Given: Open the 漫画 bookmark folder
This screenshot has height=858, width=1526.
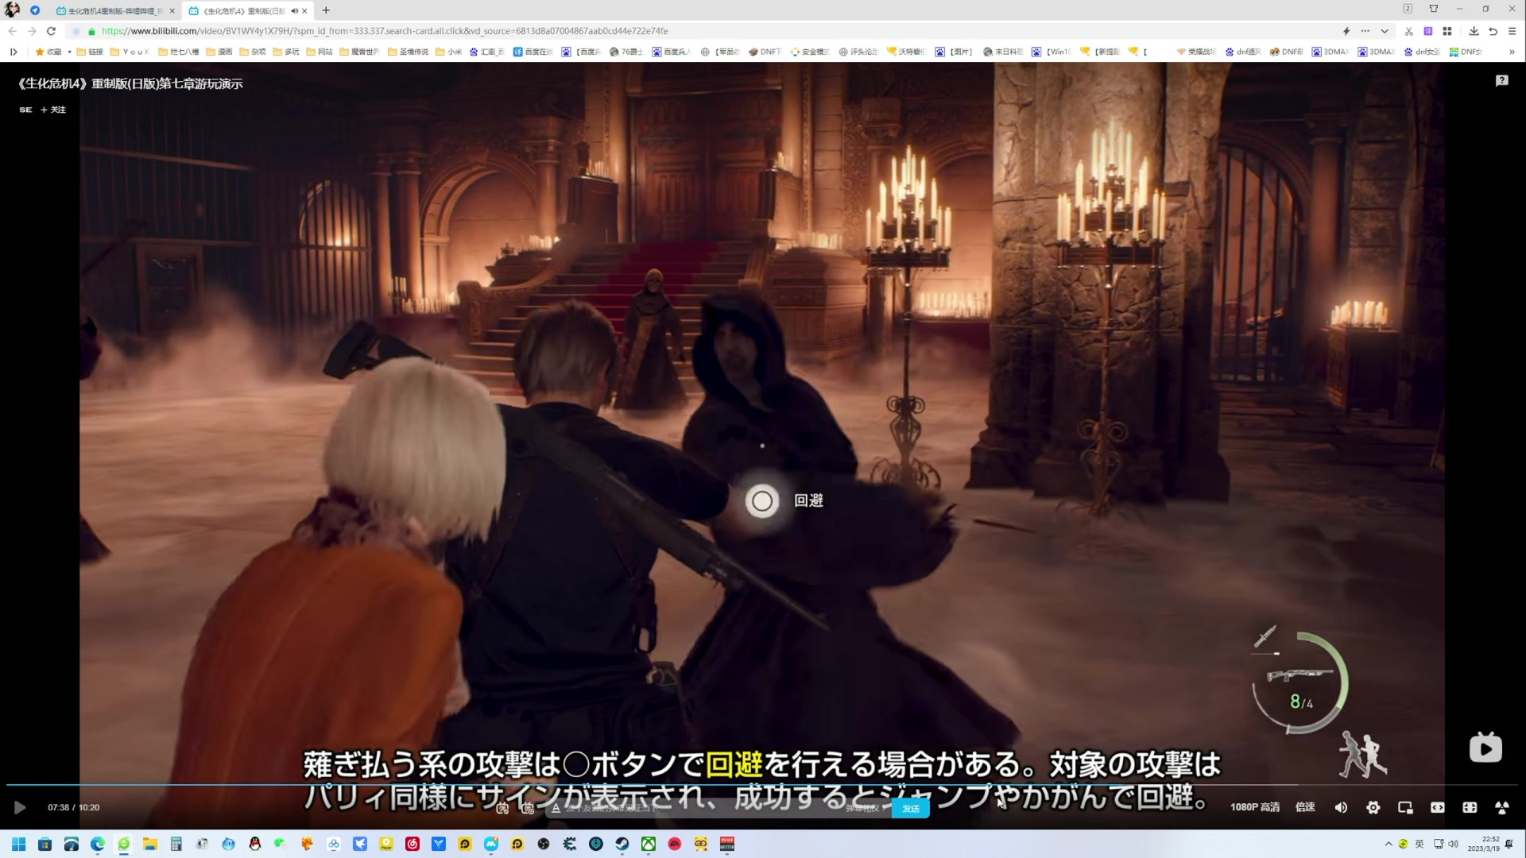Looking at the screenshot, I should pyautogui.click(x=219, y=52).
